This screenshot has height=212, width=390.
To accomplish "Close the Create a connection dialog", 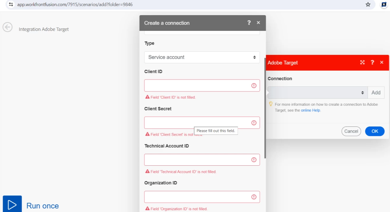I will tap(258, 23).
